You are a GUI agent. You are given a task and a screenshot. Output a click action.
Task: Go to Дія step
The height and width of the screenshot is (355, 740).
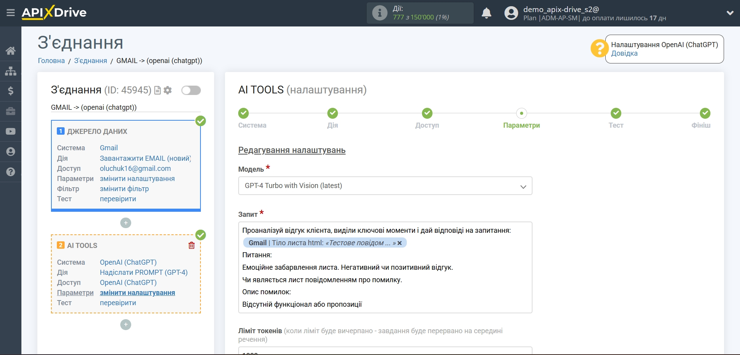332,113
